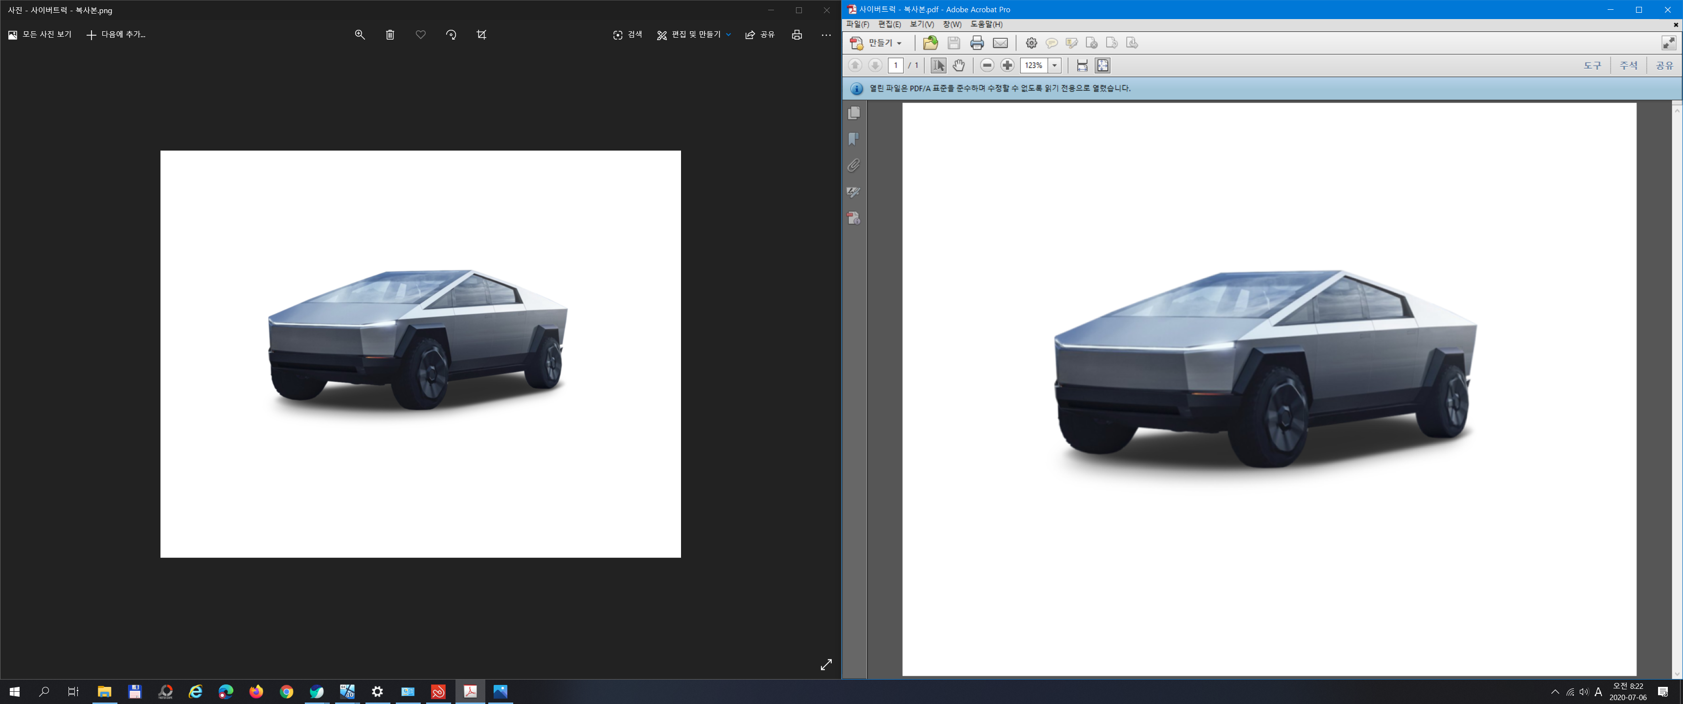Screen dimensions: 1683x704
Task: Click the 도구 tools pane button
Action: click(x=1592, y=66)
